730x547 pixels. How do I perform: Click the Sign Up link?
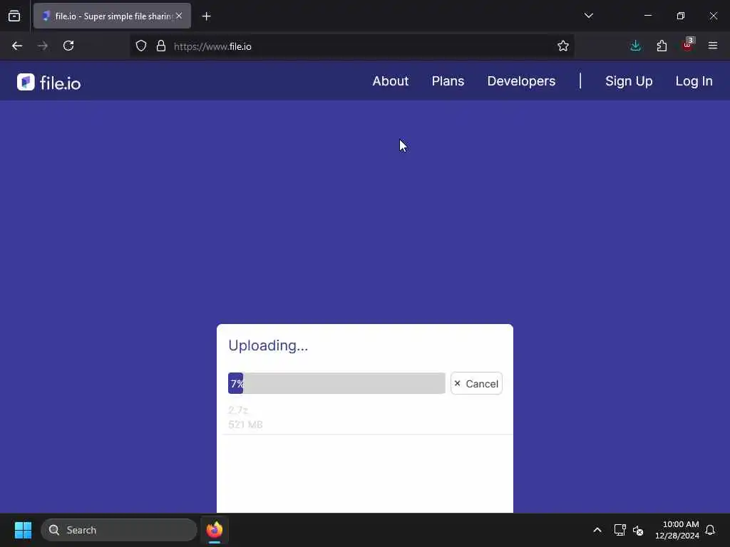click(x=629, y=81)
